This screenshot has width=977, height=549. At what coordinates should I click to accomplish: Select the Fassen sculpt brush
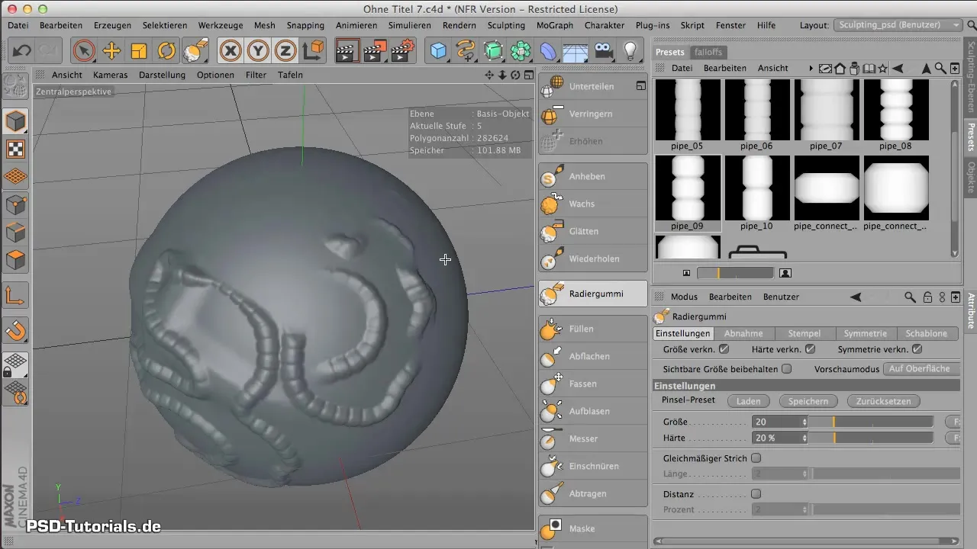592,384
